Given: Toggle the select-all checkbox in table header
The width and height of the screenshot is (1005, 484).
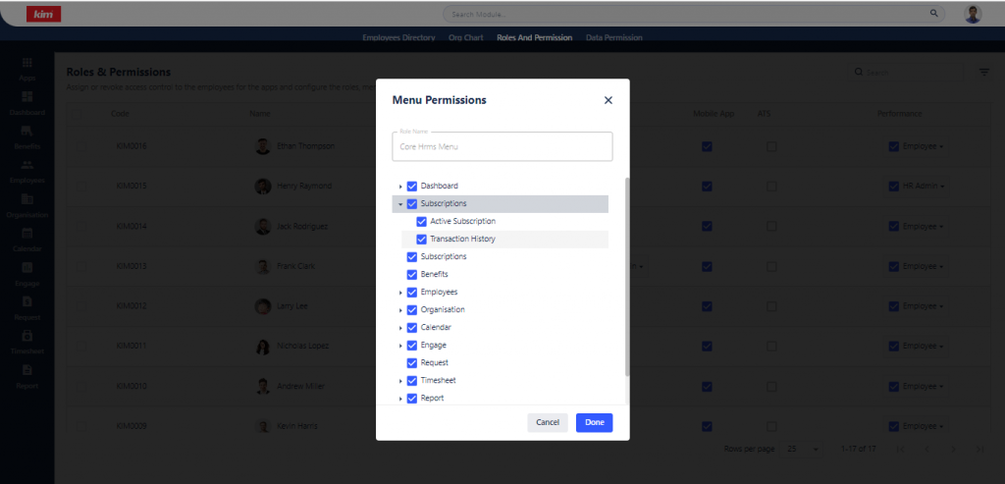Looking at the screenshot, I should click(x=77, y=114).
